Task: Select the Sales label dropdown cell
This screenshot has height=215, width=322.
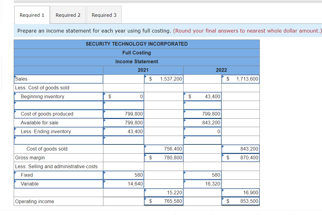Action: point(59,79)
